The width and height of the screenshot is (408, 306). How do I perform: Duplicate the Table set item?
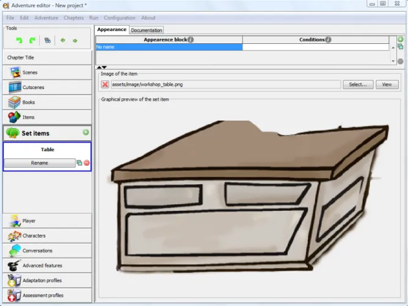coord(79,163)
